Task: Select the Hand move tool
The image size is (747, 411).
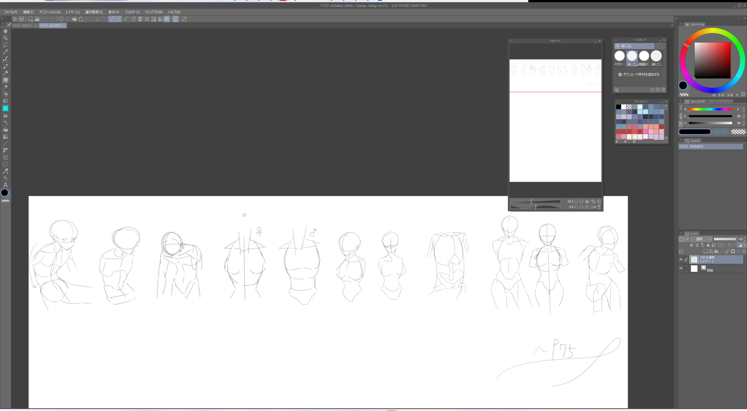Action: pos(6,31)
